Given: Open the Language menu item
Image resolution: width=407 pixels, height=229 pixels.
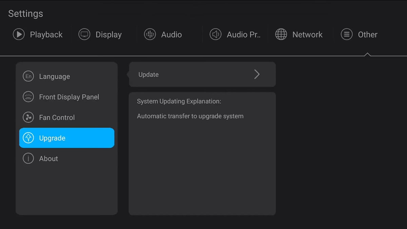Looking at the screenshot, I should (54, 77).
